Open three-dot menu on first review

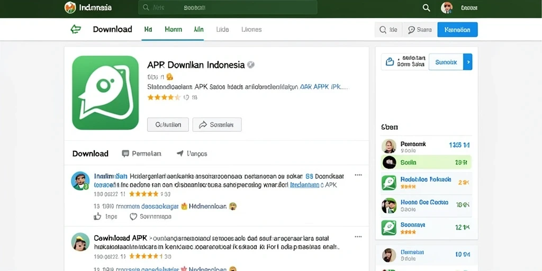(x=358, y=175)
